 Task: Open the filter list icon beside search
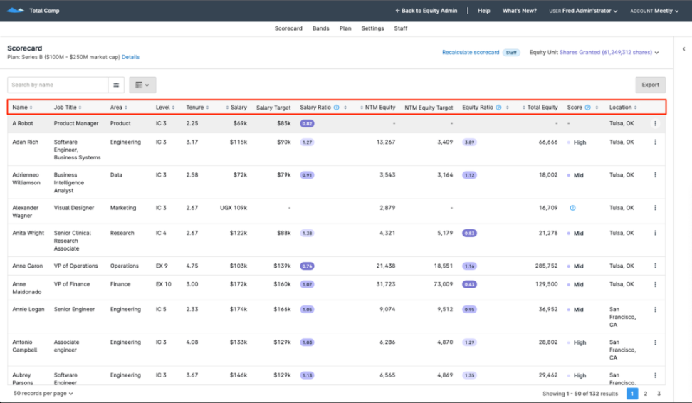point(116,85)
